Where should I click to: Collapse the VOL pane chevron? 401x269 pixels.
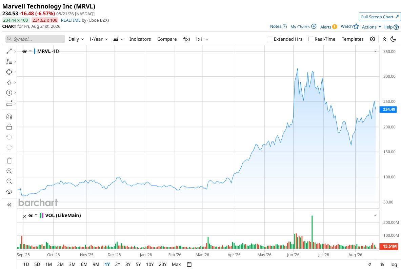point(375,215)
